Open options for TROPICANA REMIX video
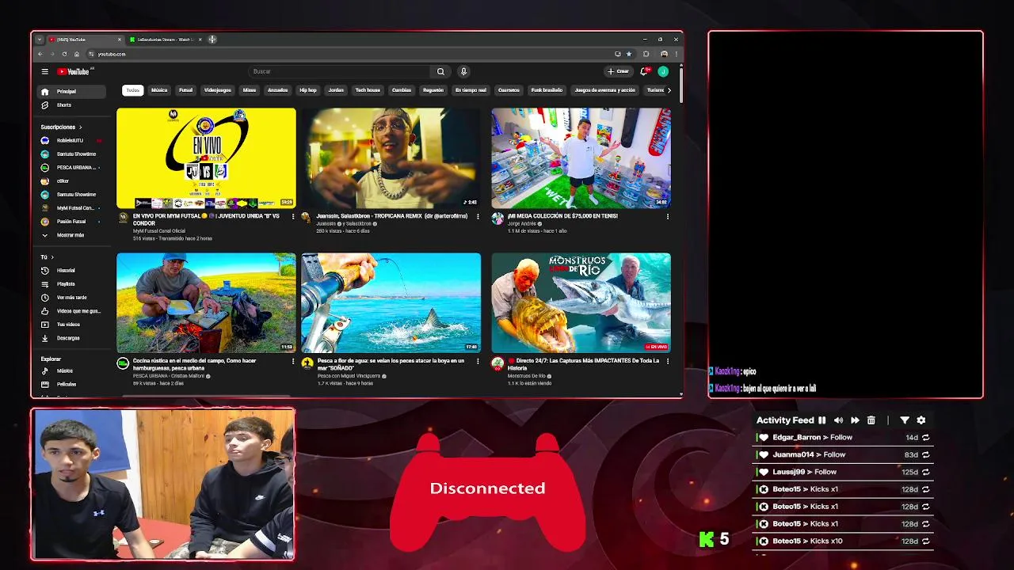The width and height of the screenshot is (1014, 570). [x=477, y=216]
